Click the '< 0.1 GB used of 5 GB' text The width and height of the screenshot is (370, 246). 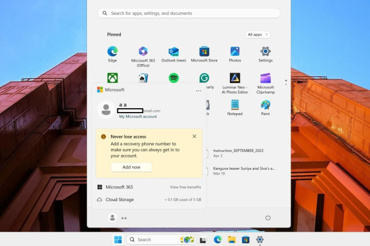click(183, 200)
